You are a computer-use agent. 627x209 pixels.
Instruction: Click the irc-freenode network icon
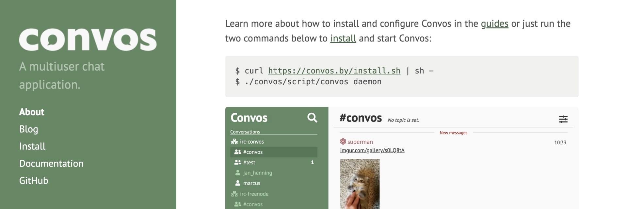click(234, 194)
